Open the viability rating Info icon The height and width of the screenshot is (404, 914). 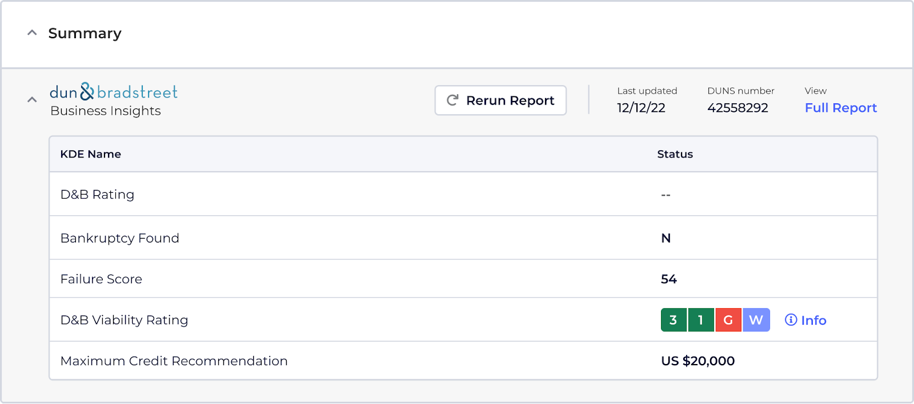tap(791, 320)
